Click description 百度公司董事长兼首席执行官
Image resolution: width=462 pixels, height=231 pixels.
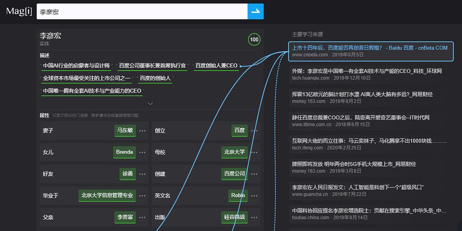coord(152,66)
